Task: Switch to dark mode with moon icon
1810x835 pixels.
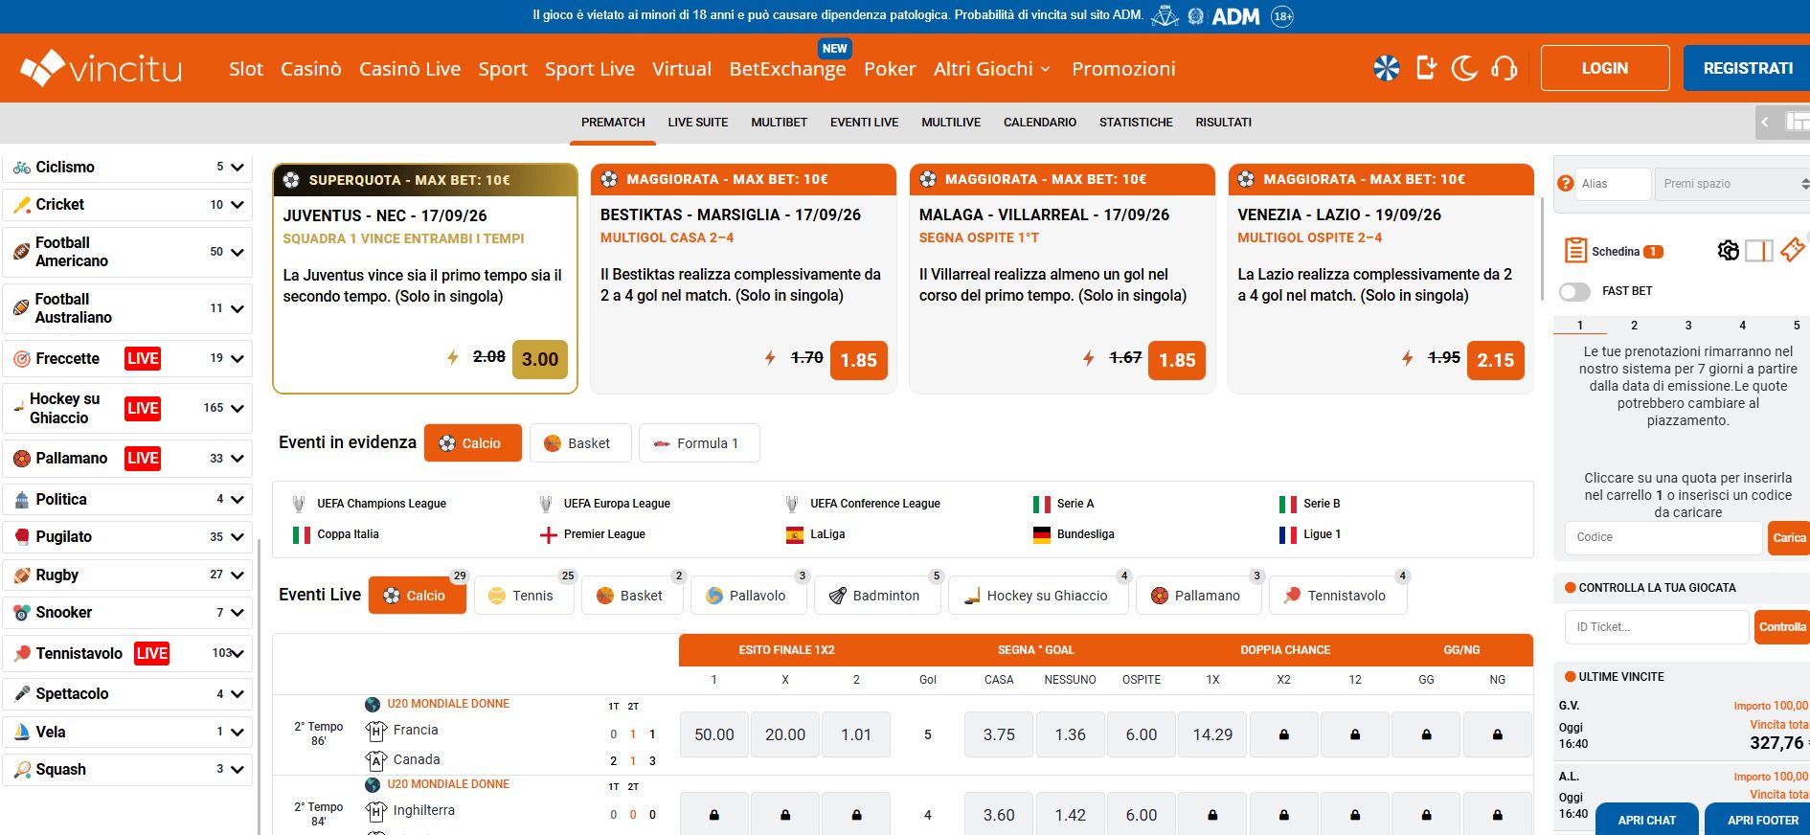Action: (x=1464, y=68)
